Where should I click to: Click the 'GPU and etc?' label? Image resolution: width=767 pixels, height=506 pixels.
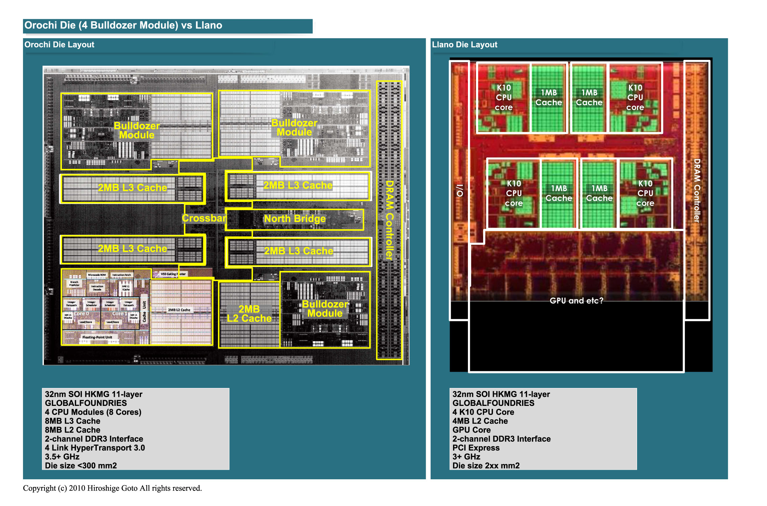pos(576,301)
